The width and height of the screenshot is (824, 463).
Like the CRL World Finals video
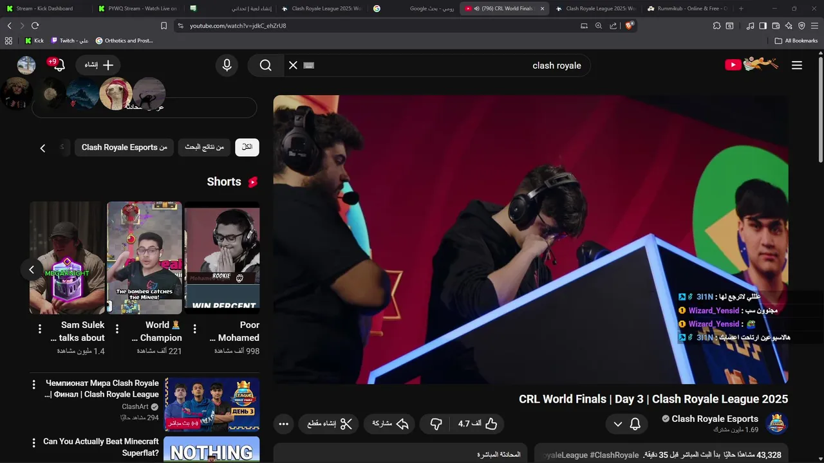point(478,424)
